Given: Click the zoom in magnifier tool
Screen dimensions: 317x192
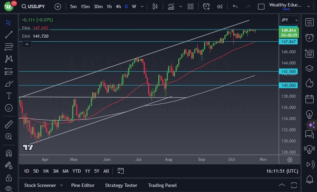Looking at the screenshot, I should click(x=9, y=136).
